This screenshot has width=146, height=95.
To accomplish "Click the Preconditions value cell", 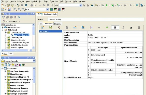I will (x=115, y=42).
